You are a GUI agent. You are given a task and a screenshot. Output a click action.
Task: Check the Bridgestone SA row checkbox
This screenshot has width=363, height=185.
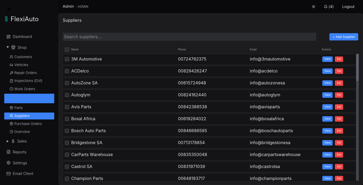coord(67,143)
